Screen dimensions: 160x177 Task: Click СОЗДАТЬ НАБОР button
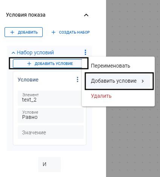click(x=71, y=32)
